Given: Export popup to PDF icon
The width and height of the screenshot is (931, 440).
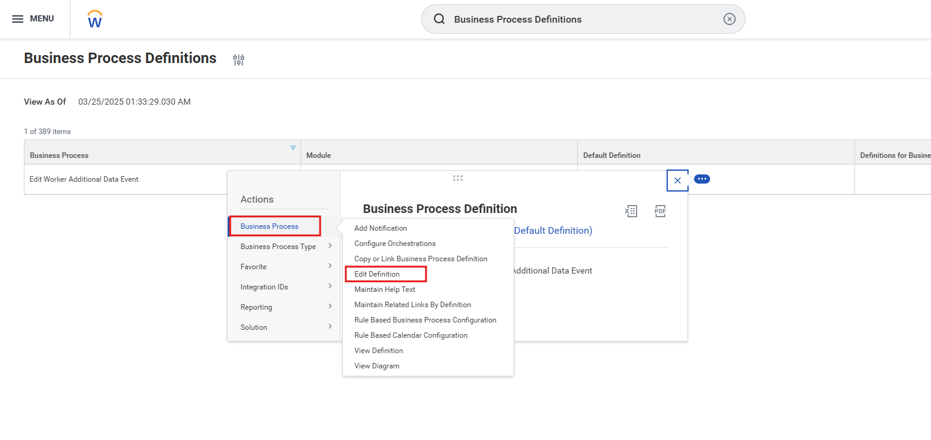Looking at the screenshot, I should coord(660,211).
